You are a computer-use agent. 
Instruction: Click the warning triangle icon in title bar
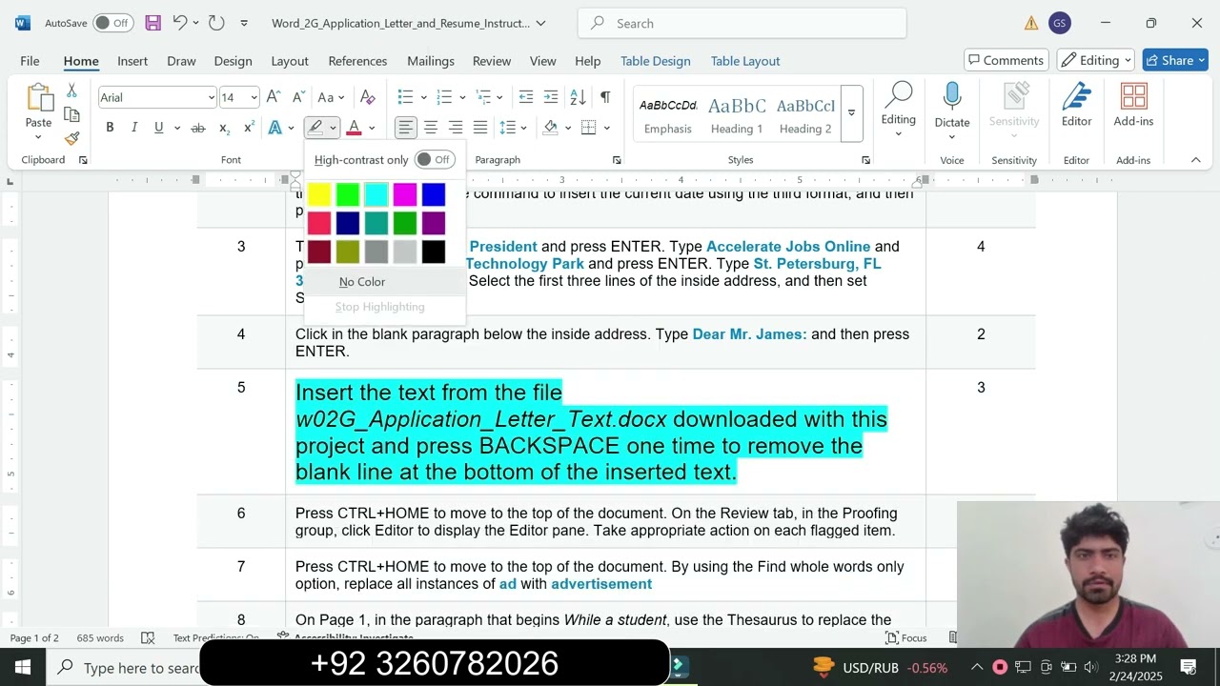pos(1031,23)
